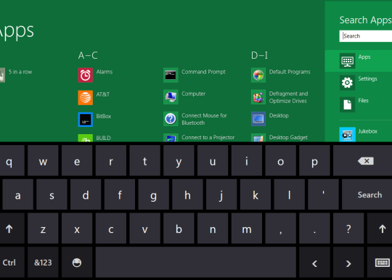Choose Jukebox in search pane
Image resolution: width=392 pixels, height=280 pixels.
[359, 134]
